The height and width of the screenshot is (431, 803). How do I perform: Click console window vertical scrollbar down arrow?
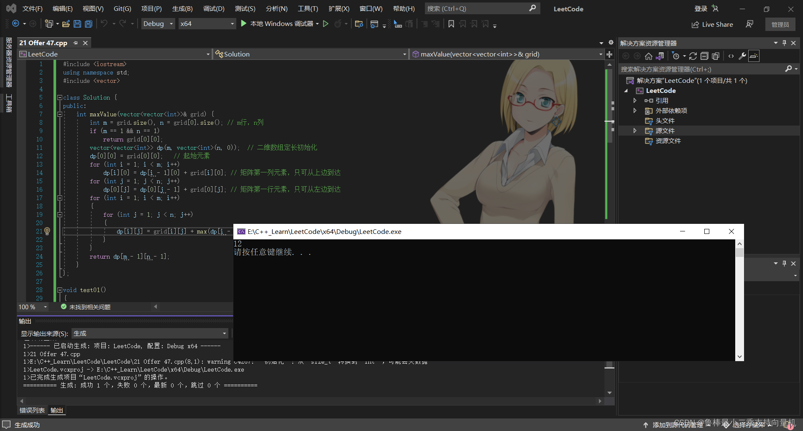tap(739, 357)
